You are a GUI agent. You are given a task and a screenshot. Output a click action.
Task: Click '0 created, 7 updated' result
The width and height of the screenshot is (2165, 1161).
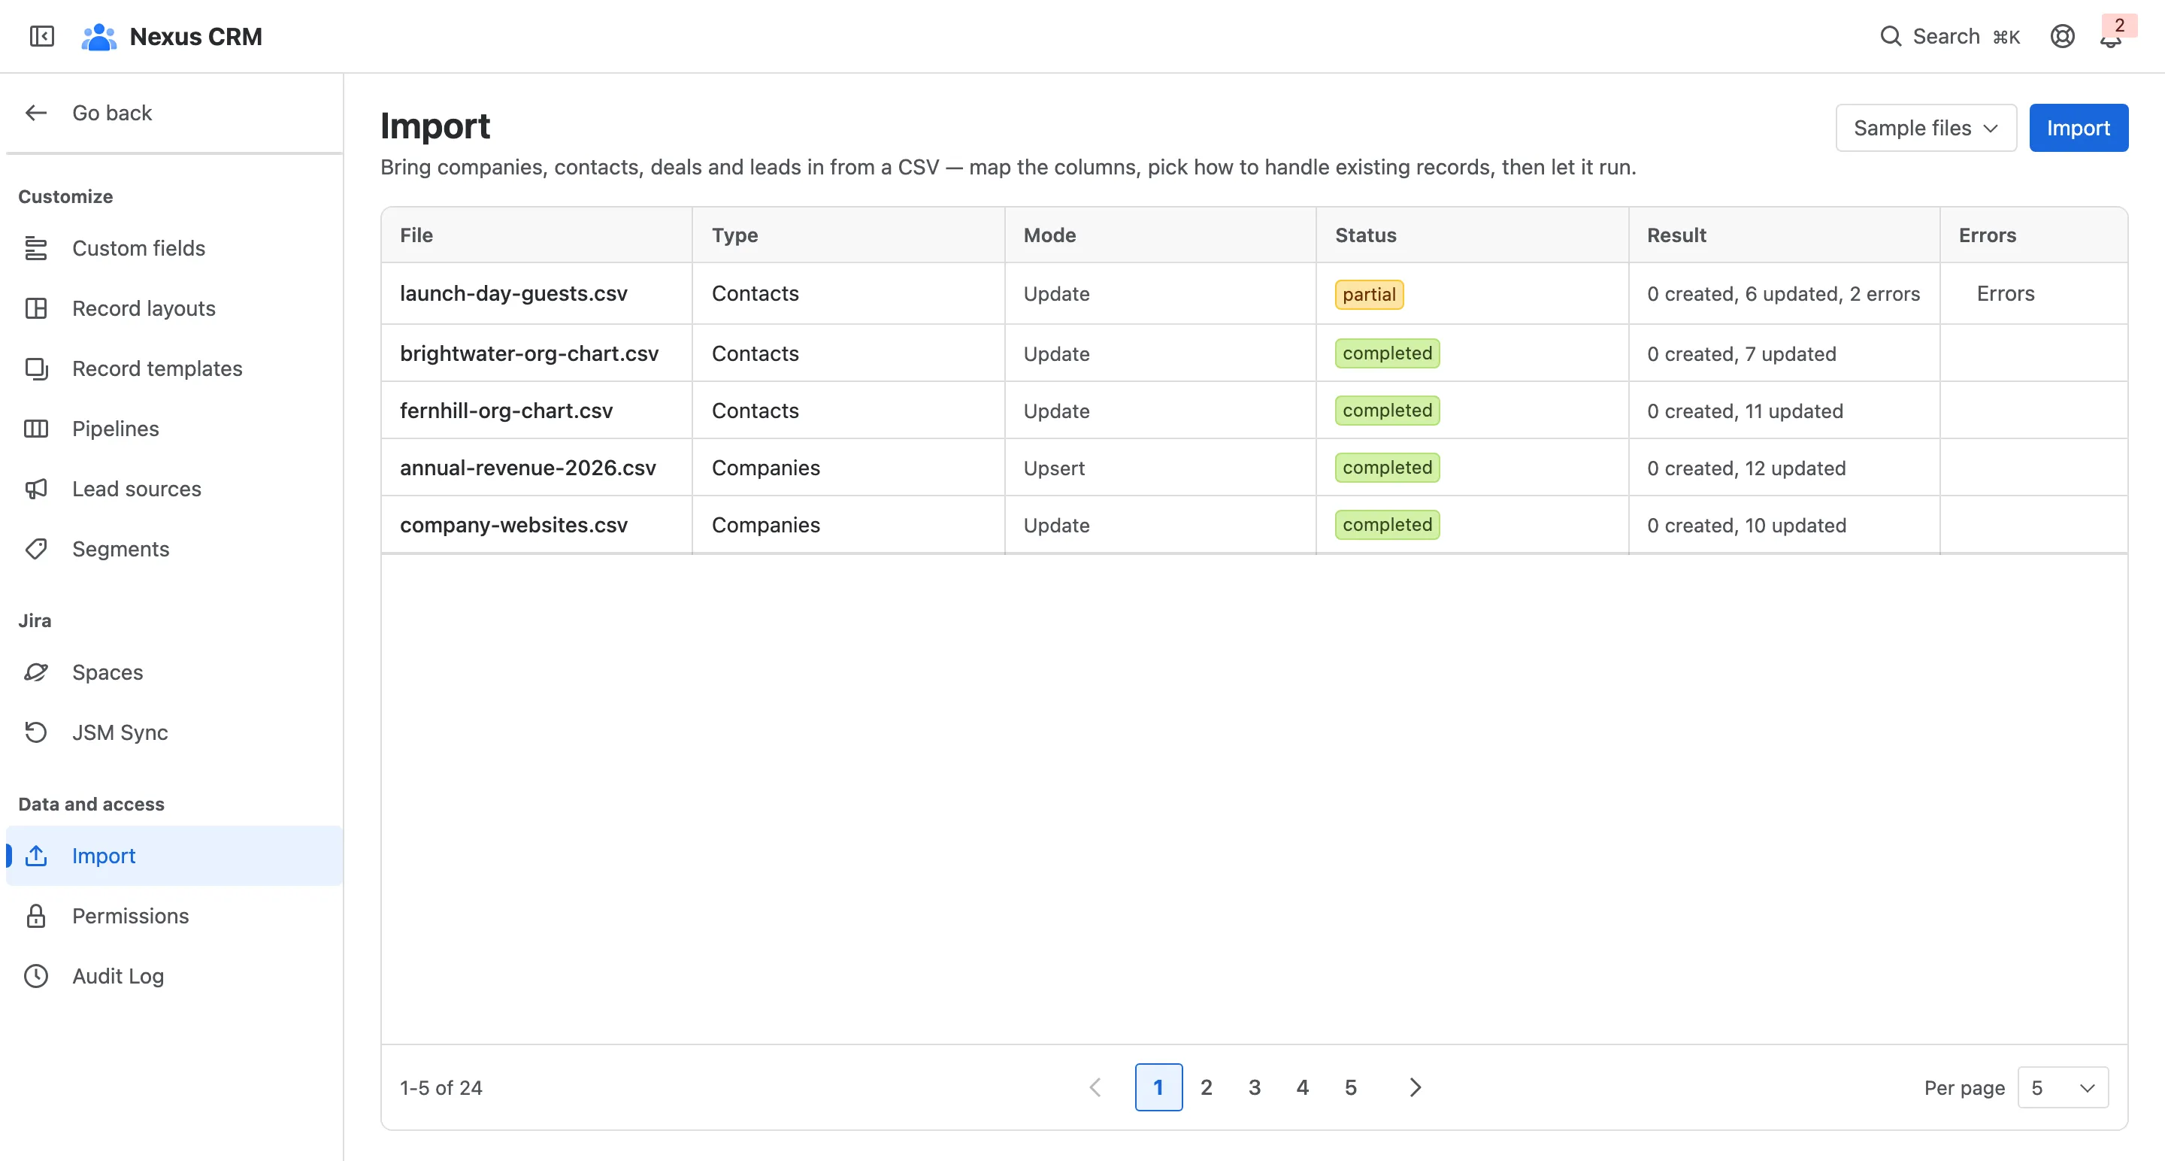(x=1740, y=354)
